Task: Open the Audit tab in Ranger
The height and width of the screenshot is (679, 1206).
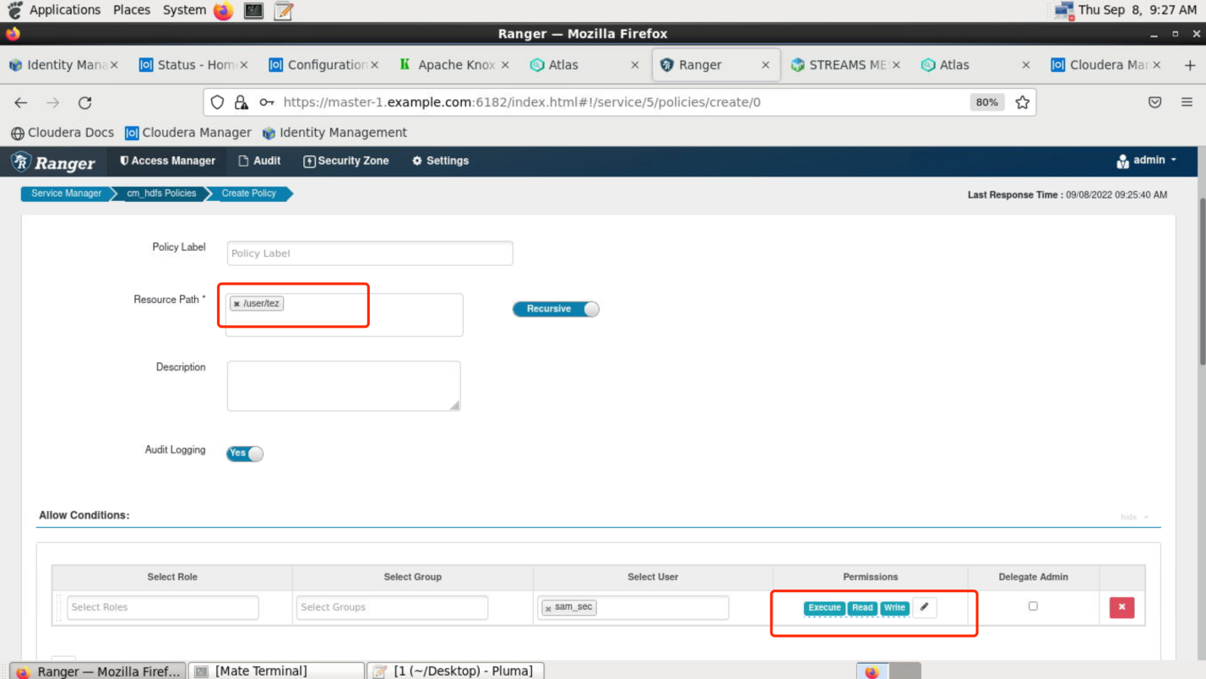Action: (x=259, y=160)
